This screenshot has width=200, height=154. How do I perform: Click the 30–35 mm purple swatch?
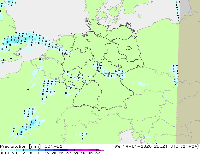click(71, 150)
